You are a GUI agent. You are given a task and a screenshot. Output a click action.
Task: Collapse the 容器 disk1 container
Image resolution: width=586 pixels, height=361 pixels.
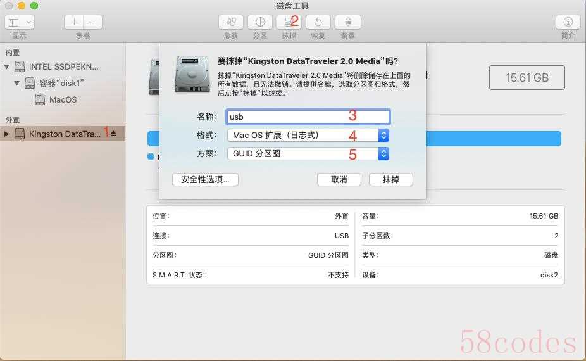point(17,83)
